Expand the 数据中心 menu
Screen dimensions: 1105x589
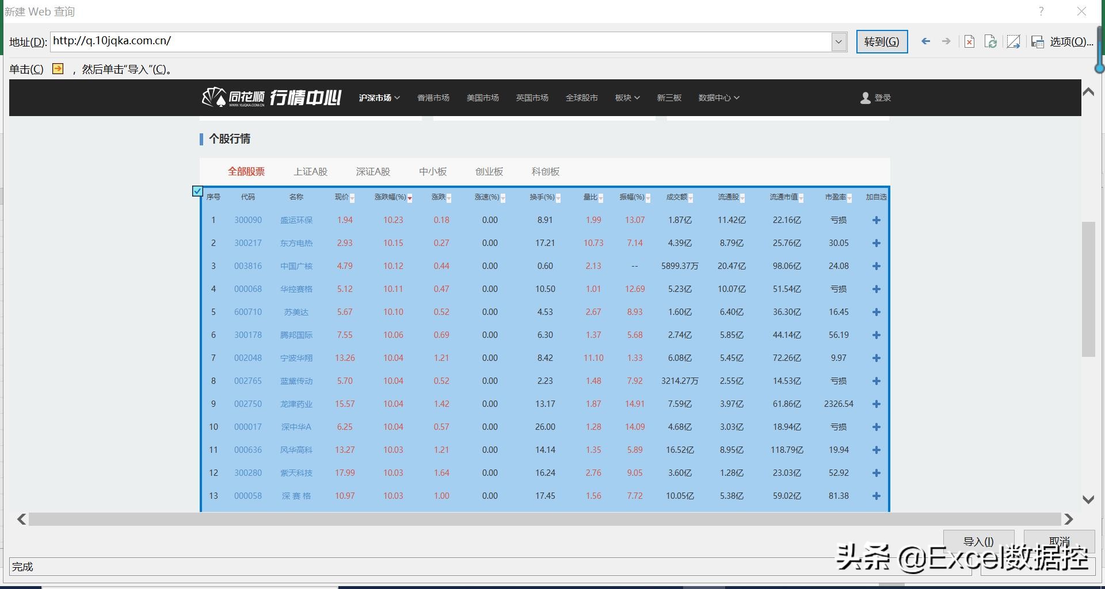[719, 98]
